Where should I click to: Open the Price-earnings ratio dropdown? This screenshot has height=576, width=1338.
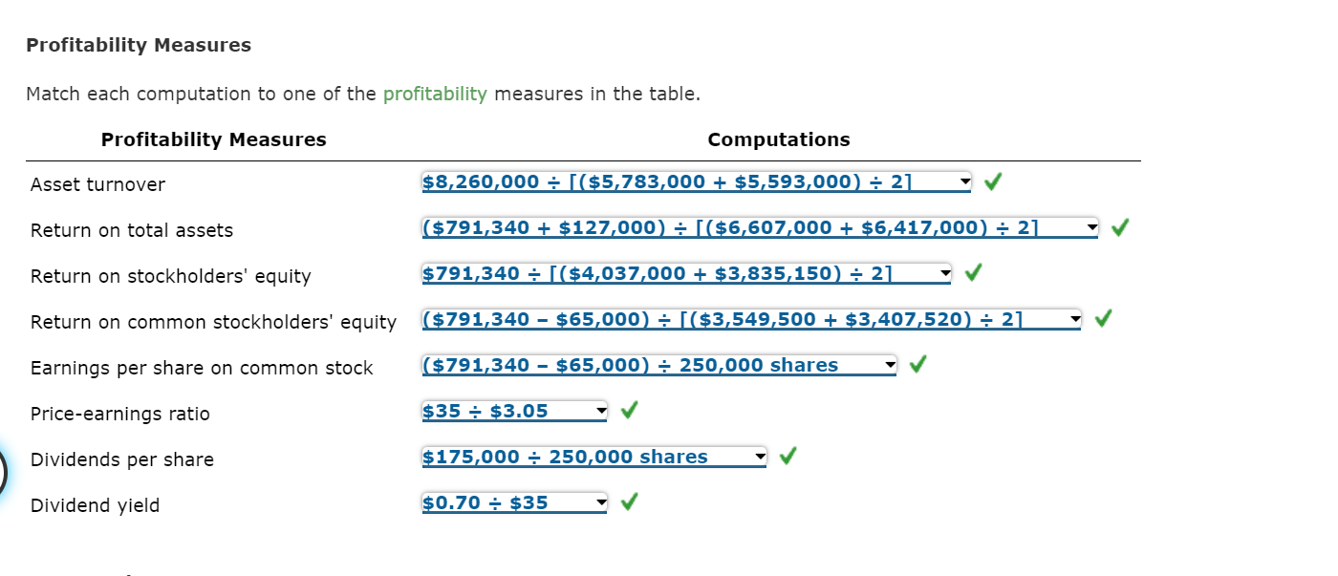click(x=601, y=410)
